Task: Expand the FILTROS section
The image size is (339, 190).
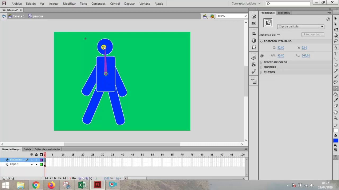Action: coord(261,72)
